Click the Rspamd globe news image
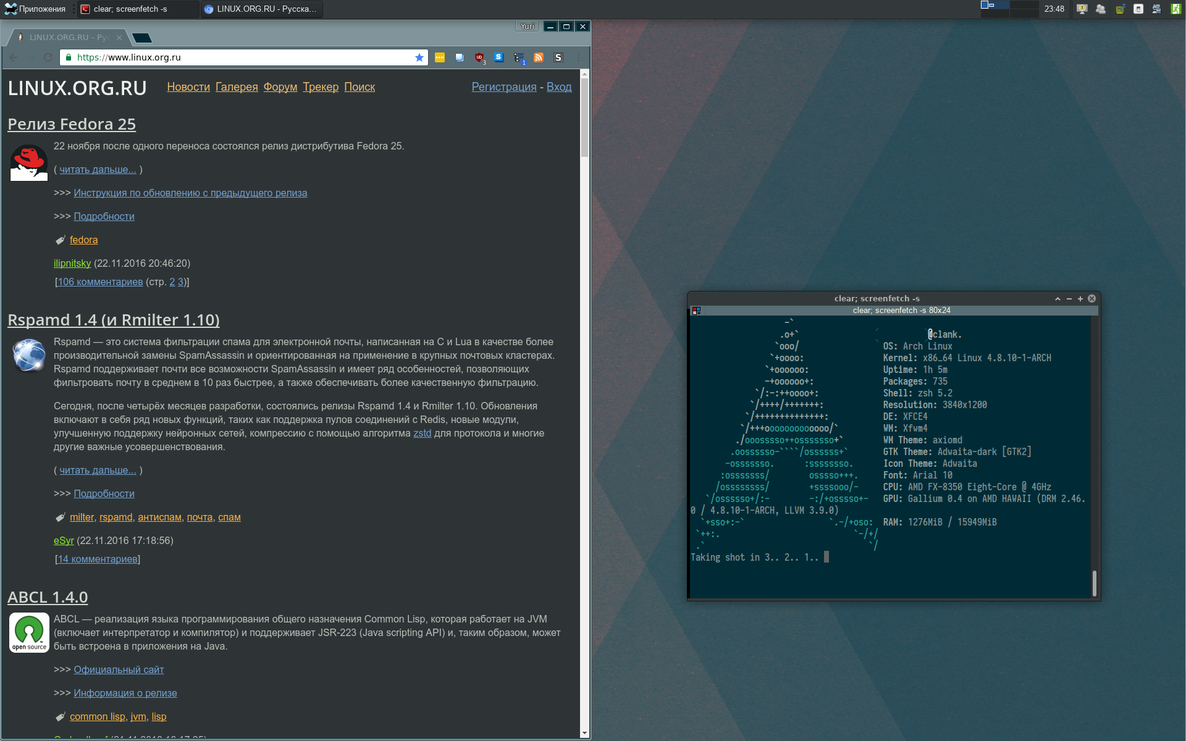1186x741 pixels. point(28,355)
